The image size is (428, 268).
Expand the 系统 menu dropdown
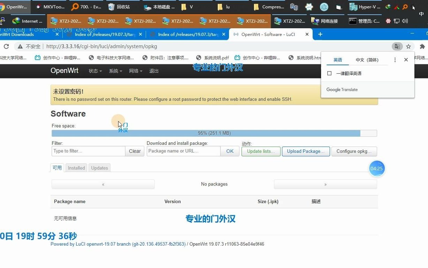[115, 71]
